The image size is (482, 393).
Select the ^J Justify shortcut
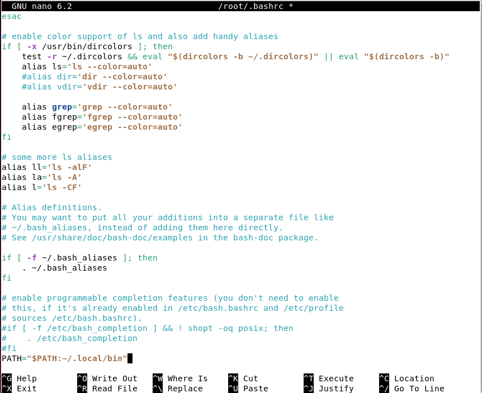(329, 389)
